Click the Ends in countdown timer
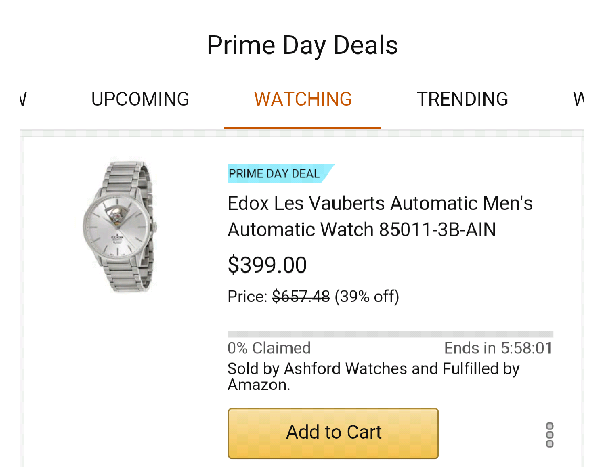Image resolution: width=604 pixels, height=467 pixels. coord(498,348)
